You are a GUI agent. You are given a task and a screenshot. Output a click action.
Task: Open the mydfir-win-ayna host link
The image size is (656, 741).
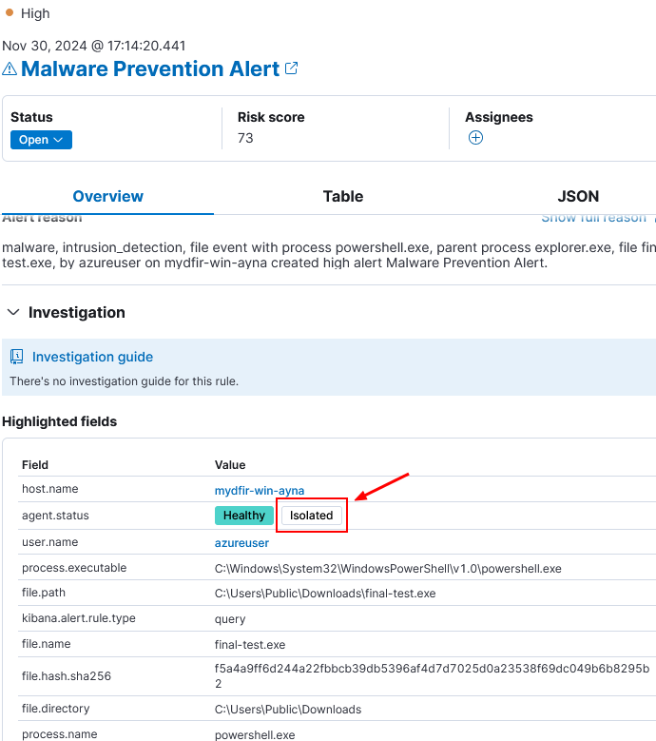click(x=260, y=491)
